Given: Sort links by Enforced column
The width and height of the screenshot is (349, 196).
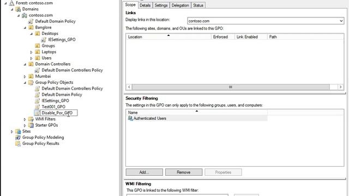Looking at the screenshot, I should click(223, 37).
